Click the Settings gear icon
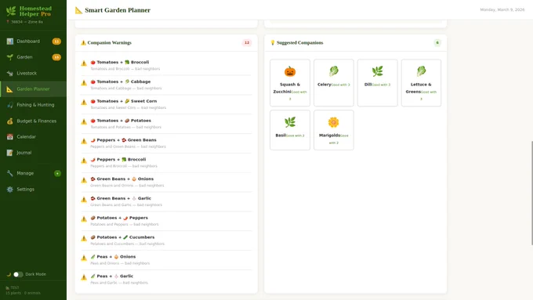This screenshot has height=300, width=533. click(x=10, y=190)
